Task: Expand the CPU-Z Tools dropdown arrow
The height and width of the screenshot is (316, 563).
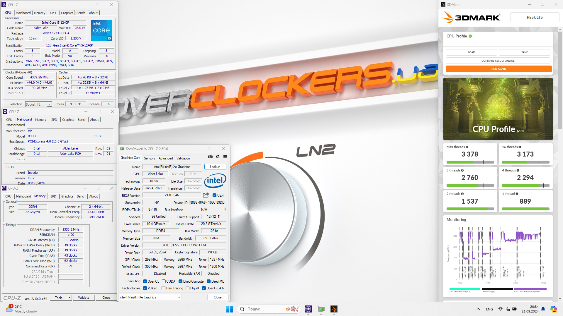Action: tap(69, 298)
